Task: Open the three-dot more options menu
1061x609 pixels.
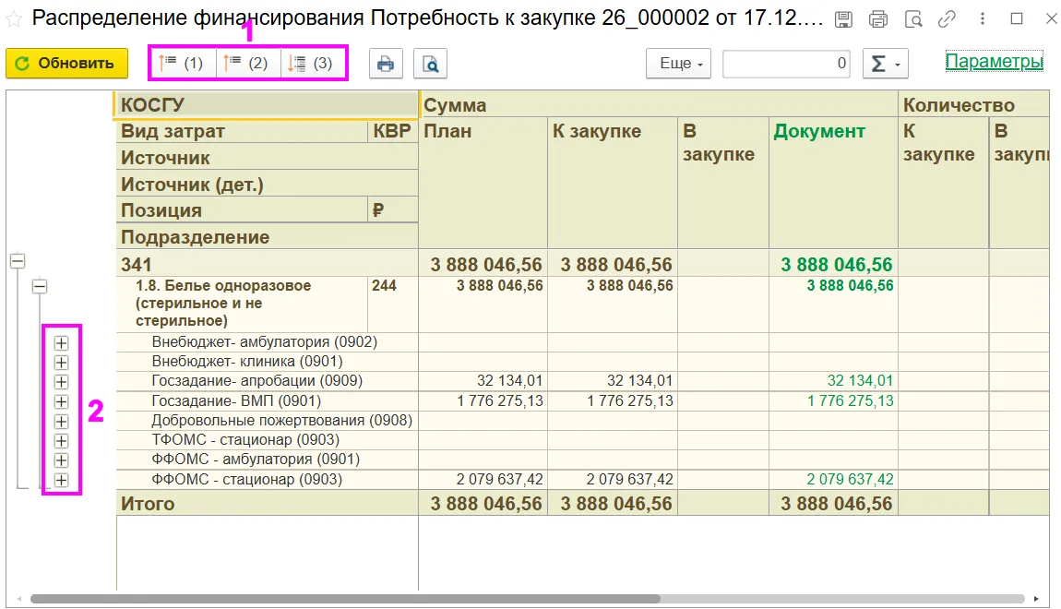Action: 982,19
